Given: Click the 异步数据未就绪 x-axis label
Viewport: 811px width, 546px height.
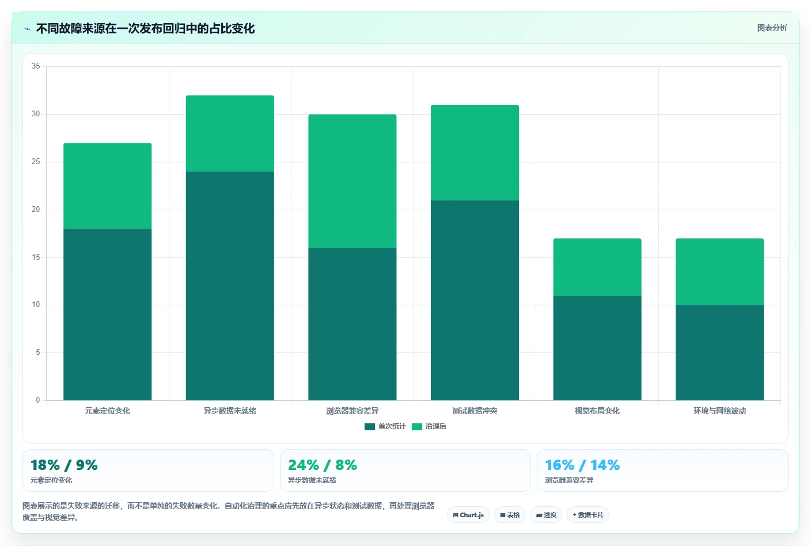Looking at the screenshot, I should click(x=230, y=411).
